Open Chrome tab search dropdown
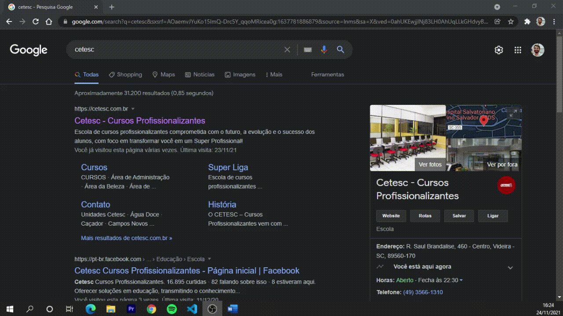The image size is (563, 316). coord(497,7)
